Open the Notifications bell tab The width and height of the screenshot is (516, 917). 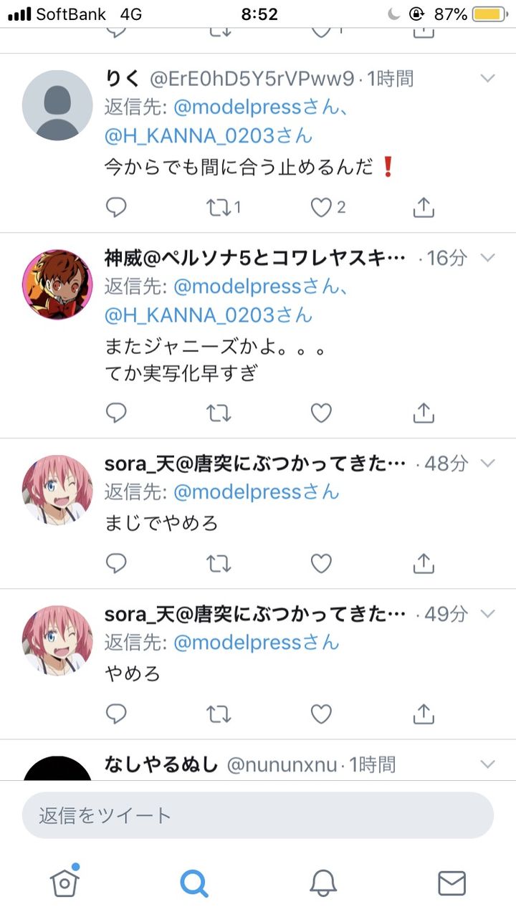click(323, 883)
